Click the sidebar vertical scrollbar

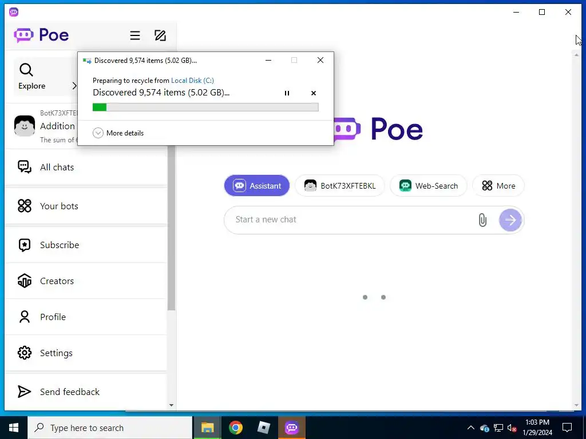pos(171,228)
